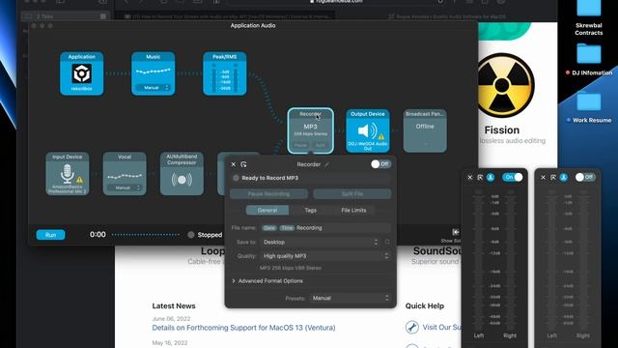Click the Split File button in popover
This screenshot has width=618, height=348.
pyautogui.click(x=351, y=193)
